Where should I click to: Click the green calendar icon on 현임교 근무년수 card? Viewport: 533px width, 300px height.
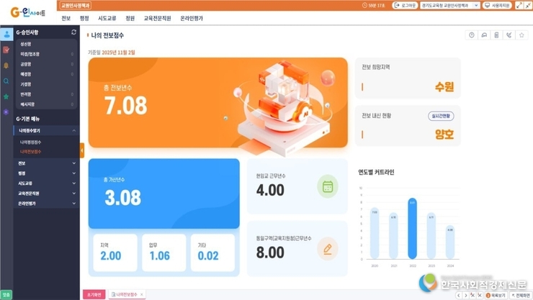point(328,186)
